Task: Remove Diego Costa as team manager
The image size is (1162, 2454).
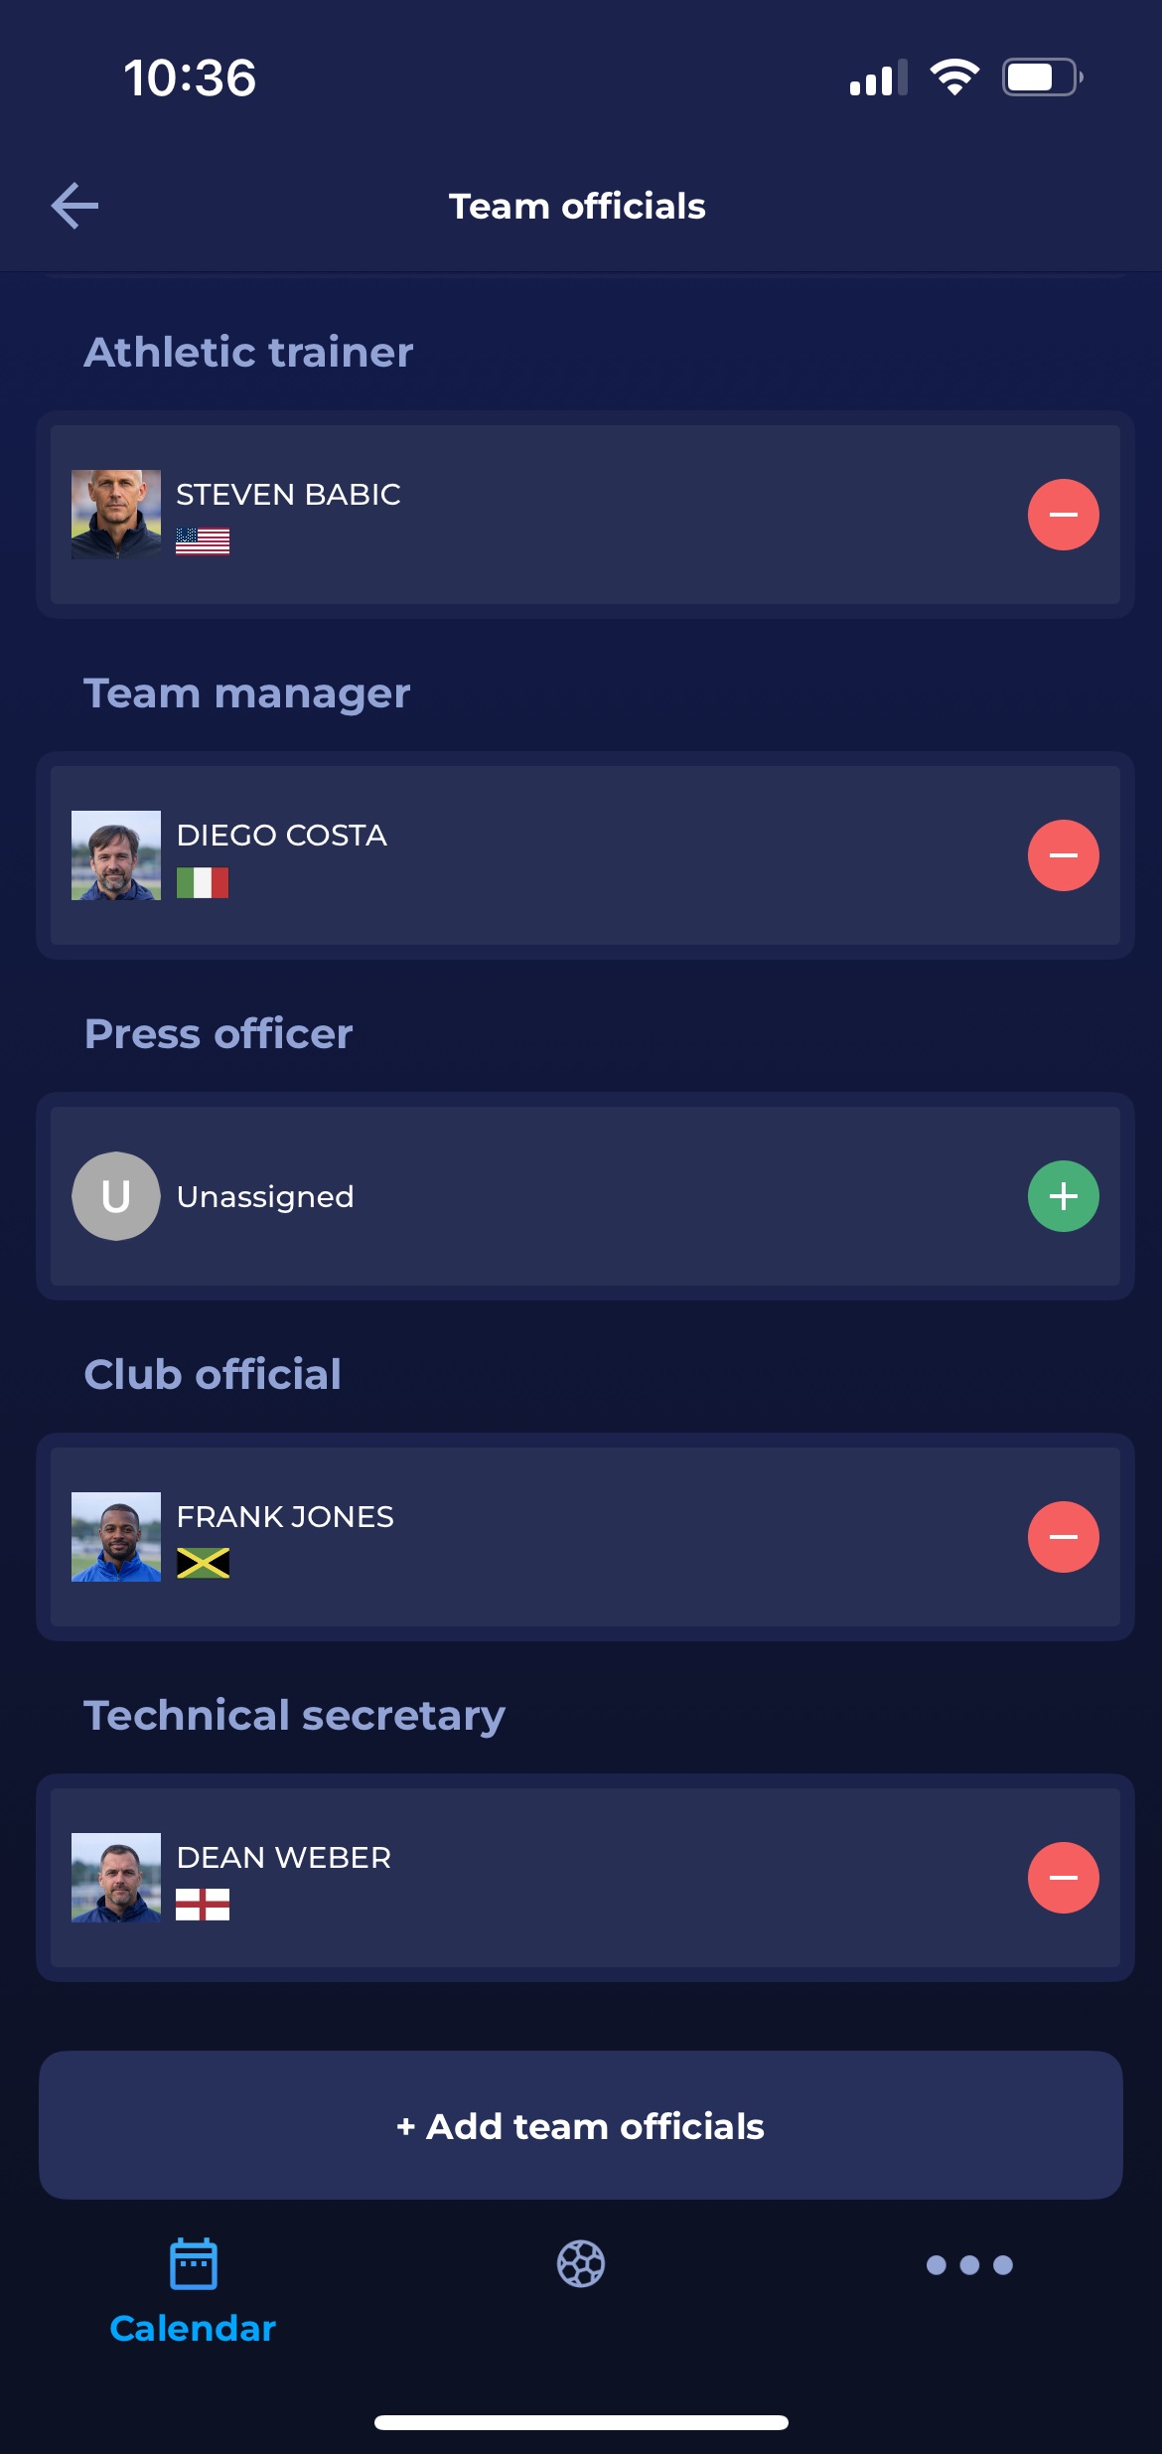Action: tap(1063, 855)
